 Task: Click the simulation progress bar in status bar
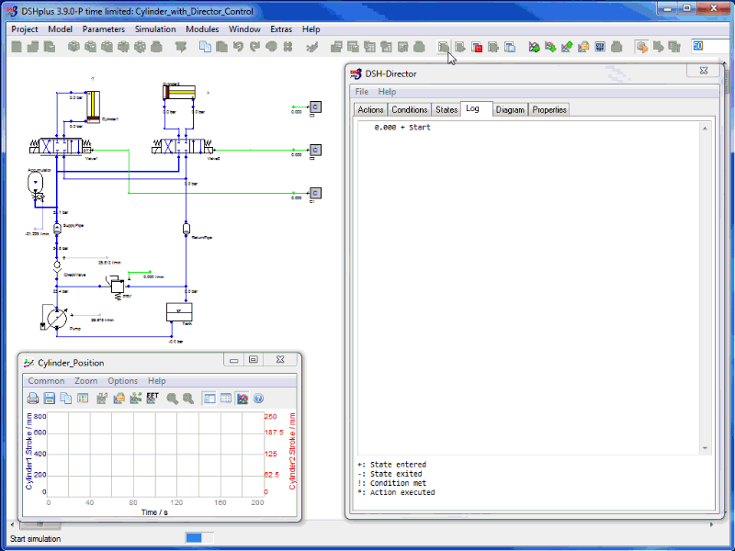tap(199, 538)
